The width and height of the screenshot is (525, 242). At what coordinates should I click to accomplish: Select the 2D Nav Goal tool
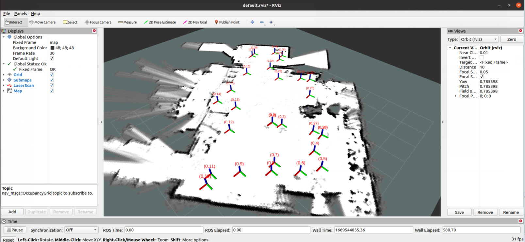[195, 22]
